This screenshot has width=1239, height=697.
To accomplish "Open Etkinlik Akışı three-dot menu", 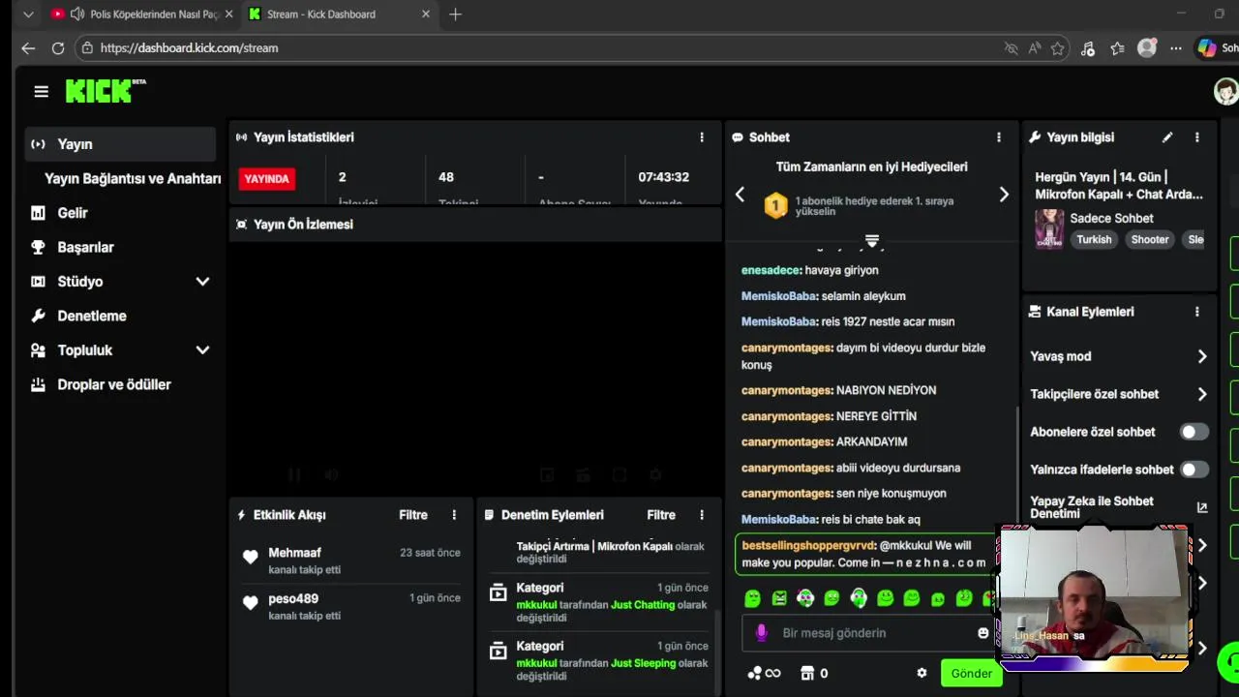I will point(454,515).
